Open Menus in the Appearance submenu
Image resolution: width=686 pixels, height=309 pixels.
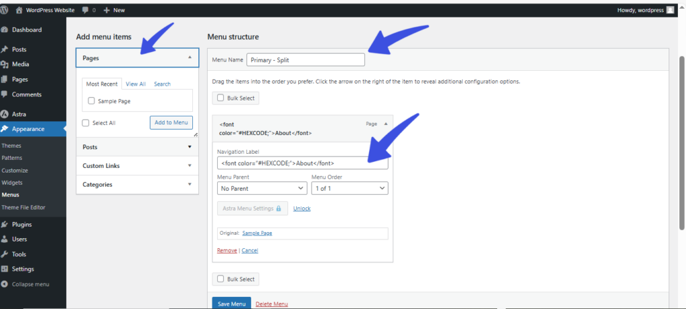pyautogui.click(x=10, y=195)
